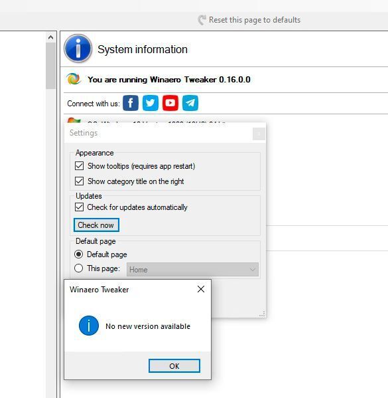The height and width of the screenshot is (398, 388).
Task: Select the This page radio button
Action: click(x=78, y=268)
